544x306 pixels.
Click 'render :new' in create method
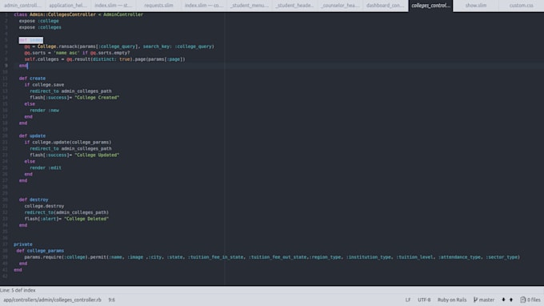tap(44, 111)
